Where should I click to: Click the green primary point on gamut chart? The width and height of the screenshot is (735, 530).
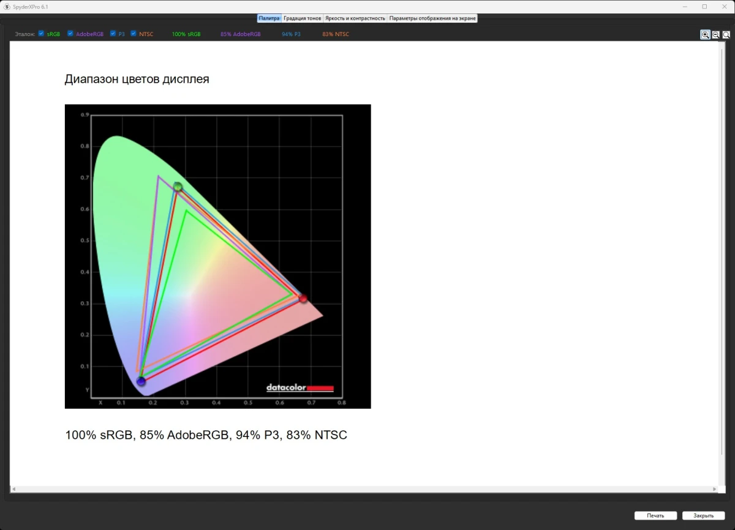[x=178, y=187]
